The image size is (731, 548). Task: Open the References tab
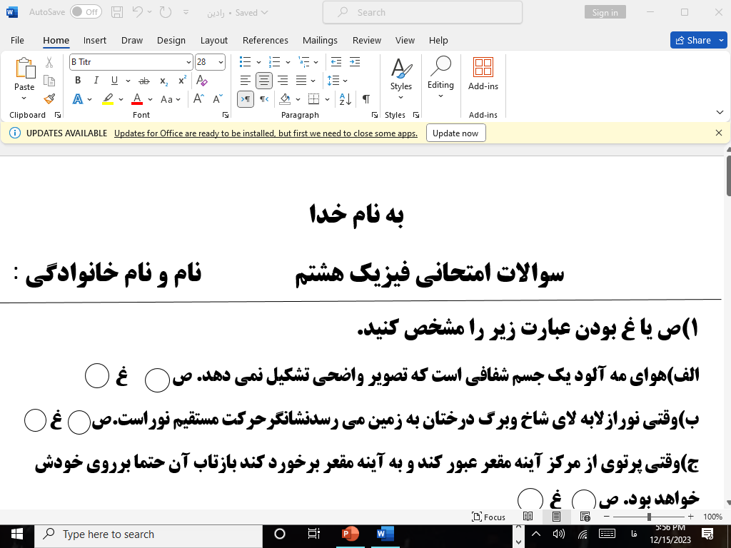click(266, 41)
